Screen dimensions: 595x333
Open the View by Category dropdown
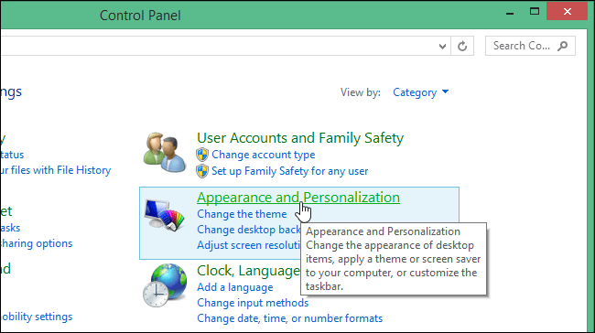(420, 92)
